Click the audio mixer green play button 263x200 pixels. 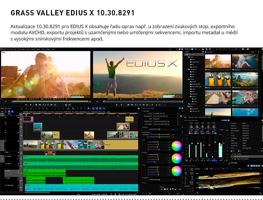(227, 160)
